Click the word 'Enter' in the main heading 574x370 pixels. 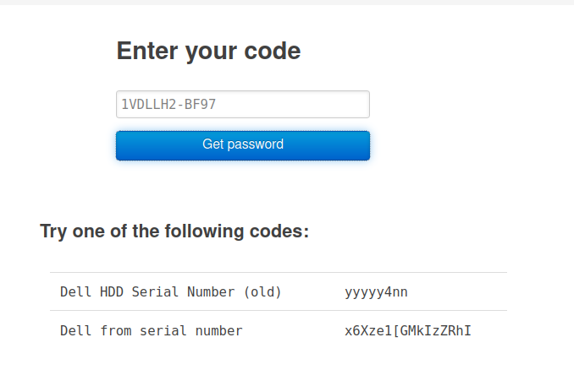[146, 52]
